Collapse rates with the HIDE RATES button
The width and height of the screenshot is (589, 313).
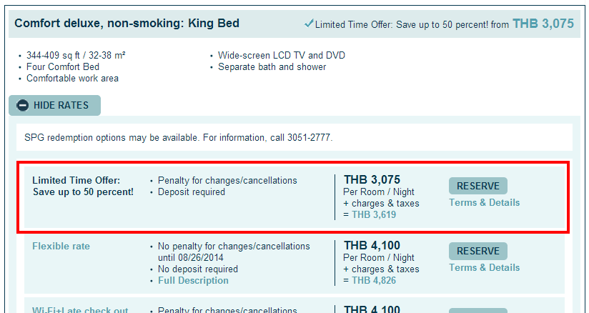[55, 105]
